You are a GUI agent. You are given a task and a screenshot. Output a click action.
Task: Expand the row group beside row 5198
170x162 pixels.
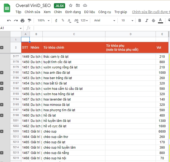[x=2, y=115]
